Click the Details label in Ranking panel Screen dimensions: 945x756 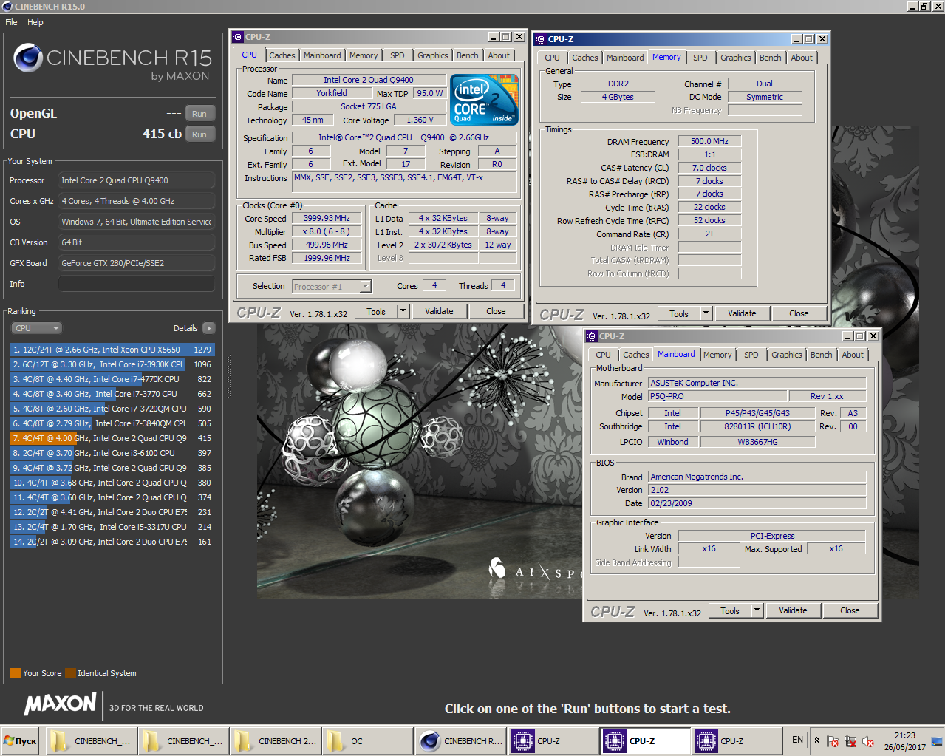pos(185,328)
